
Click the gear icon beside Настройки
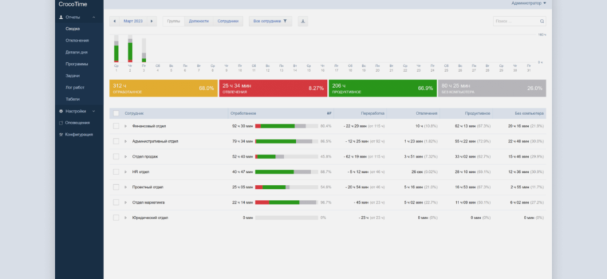click(61, 111)
